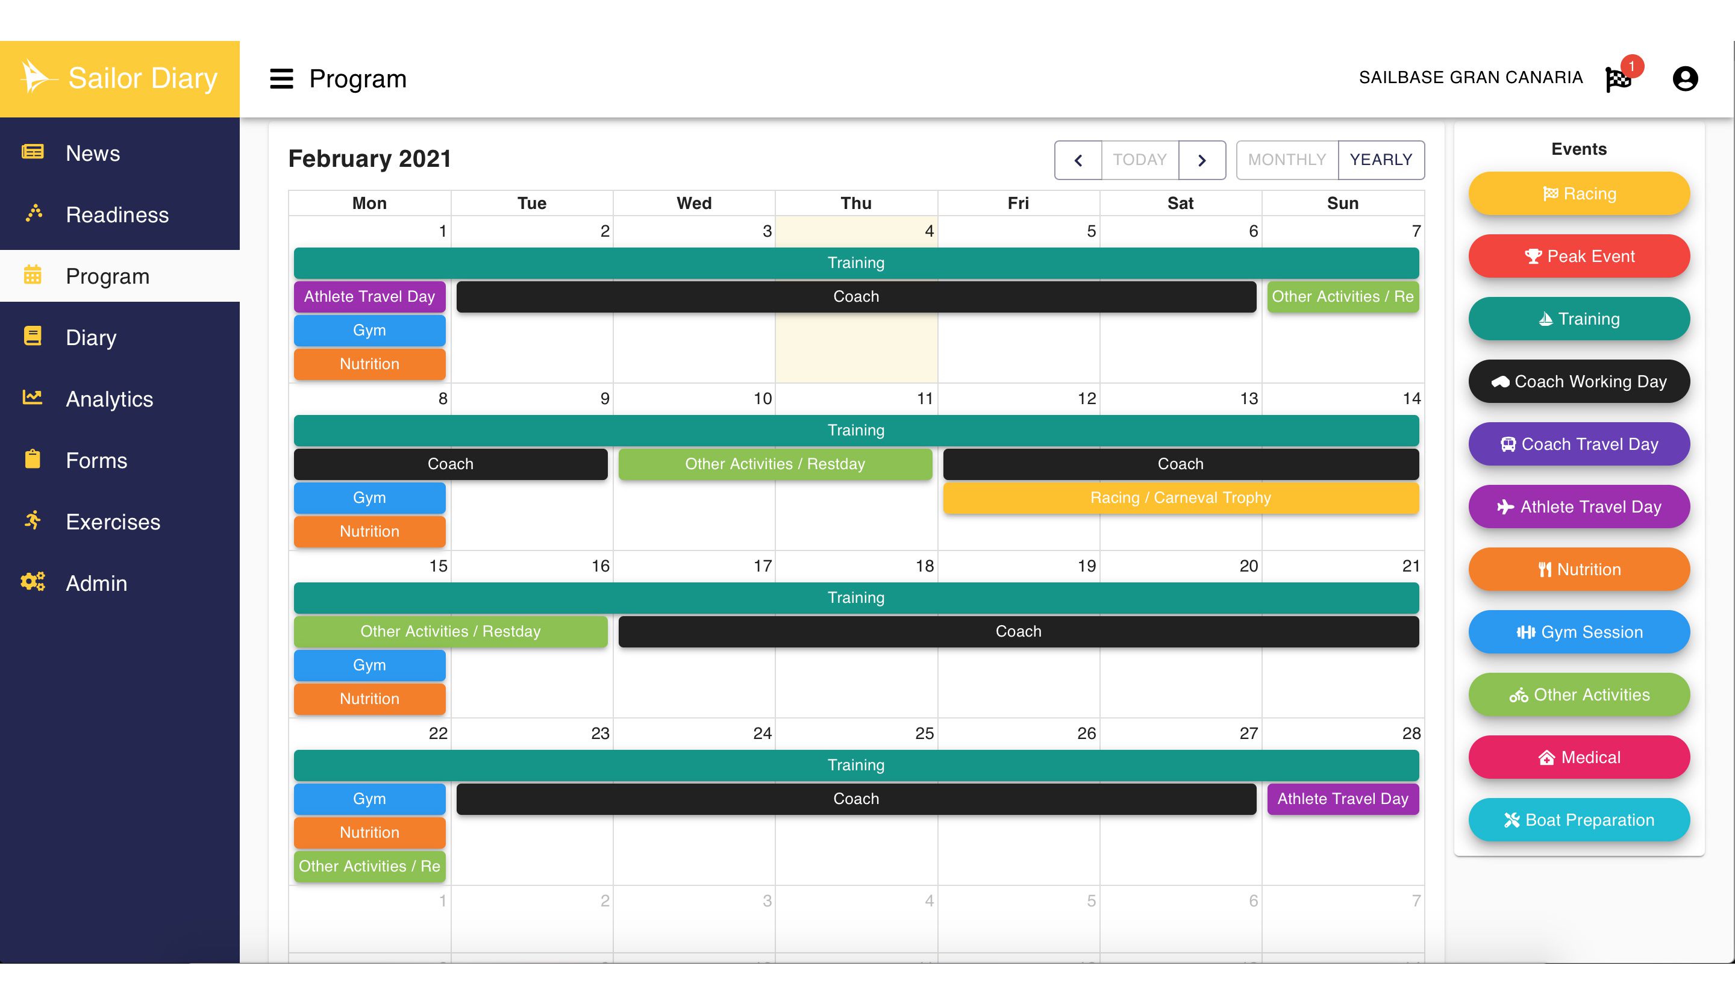
Task: Open Other Activities / Restday on February 15-16
Action: (x=450, y=631)
